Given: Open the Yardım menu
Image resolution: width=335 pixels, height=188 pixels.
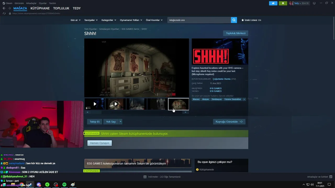Looking at the screenshot, I should pyautogui.click(x=52, y=3).
